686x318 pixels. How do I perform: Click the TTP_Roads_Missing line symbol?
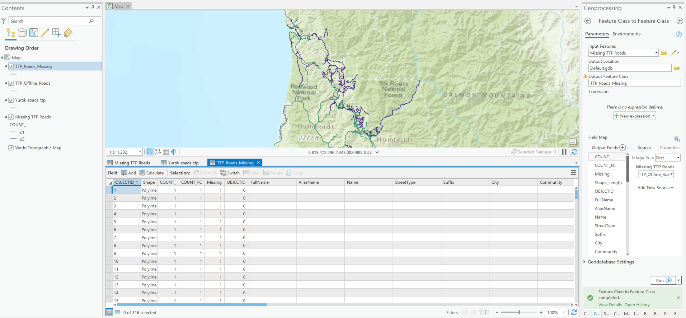click(14, 74)
